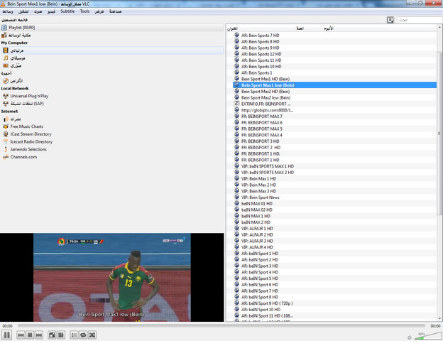The height and width of the screenshot is (341, 443).
Task: Click the previous track button
Action: [21, 335]
